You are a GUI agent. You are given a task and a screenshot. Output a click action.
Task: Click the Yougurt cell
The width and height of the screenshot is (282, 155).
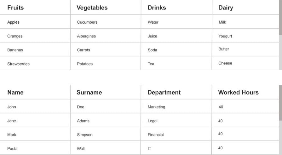(x=225, y=36)
